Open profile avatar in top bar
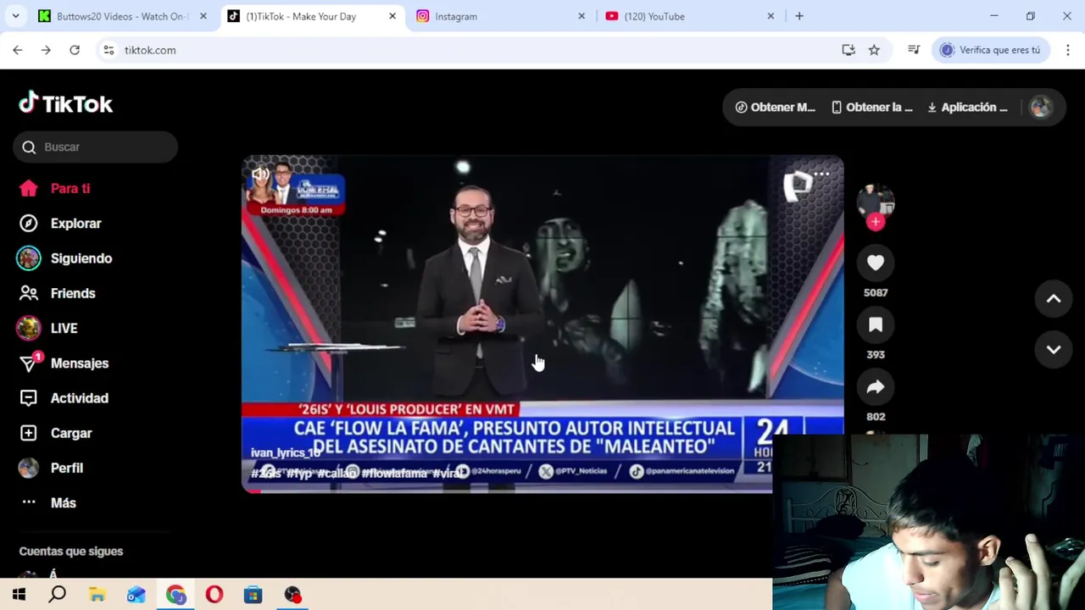The height and width of the screenshot is (610, 1085). coord(1040,108)
